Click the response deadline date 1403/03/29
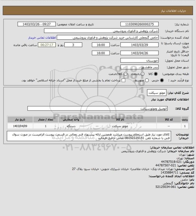This screenshot has height=216, width=196. coord(140,45)
